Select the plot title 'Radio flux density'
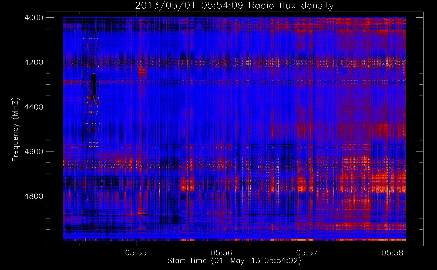 291,6
